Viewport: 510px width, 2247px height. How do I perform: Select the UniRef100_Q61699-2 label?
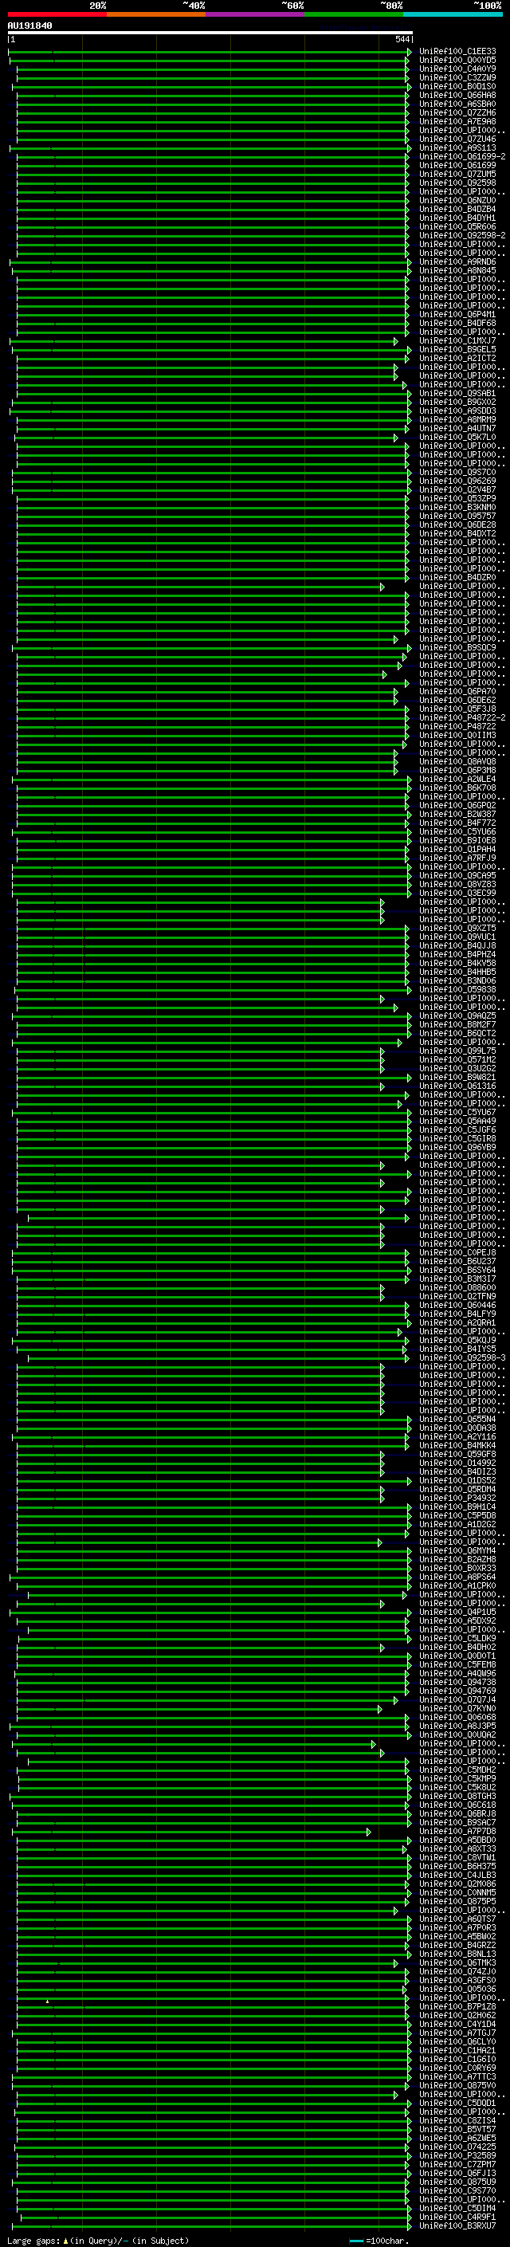462,157
